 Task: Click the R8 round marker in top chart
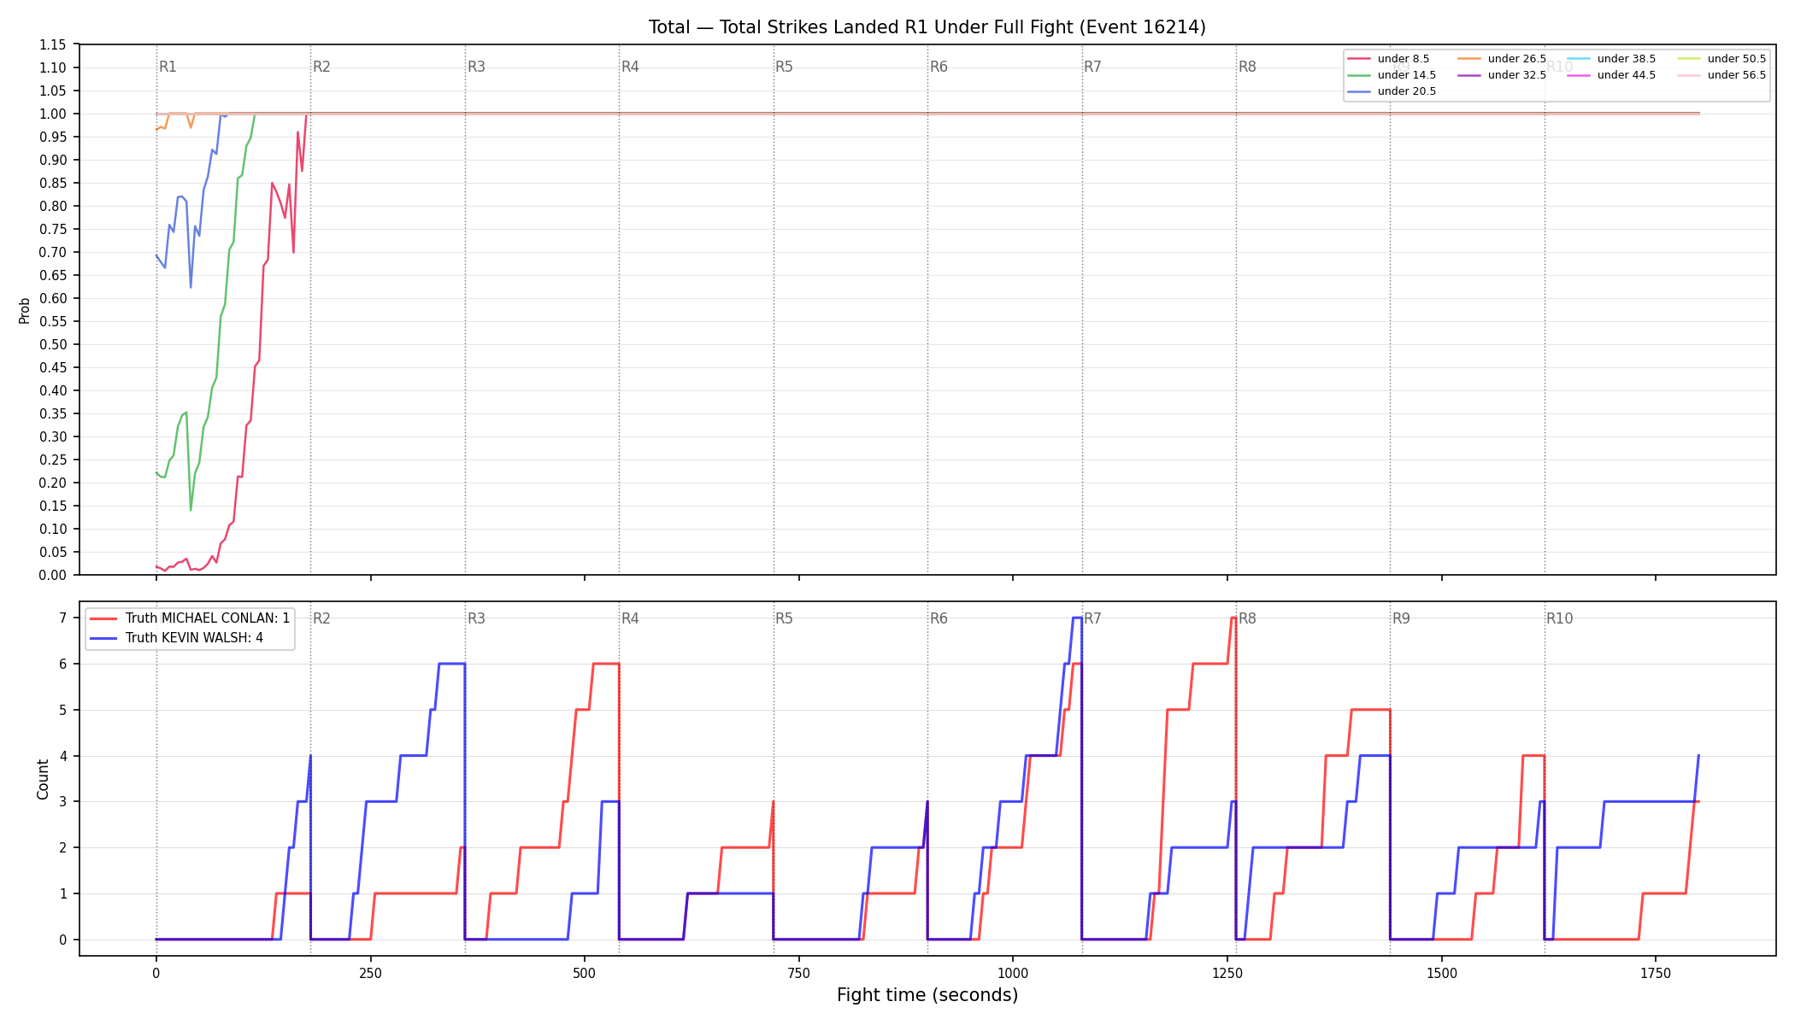(x=1247, y=67)
